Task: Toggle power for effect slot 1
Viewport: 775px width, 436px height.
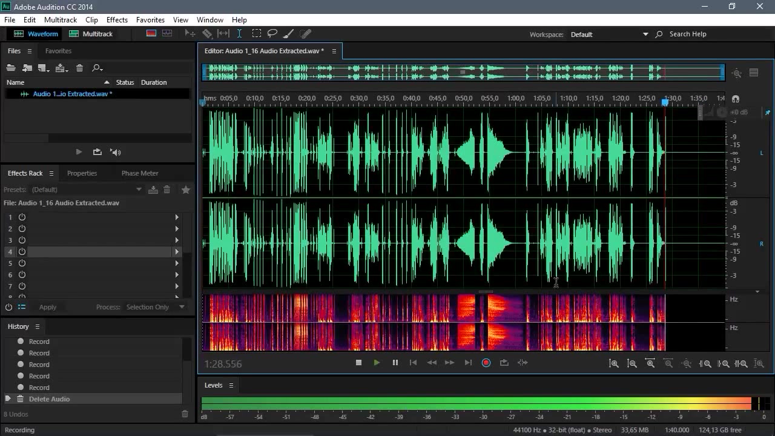Action: 22,217
